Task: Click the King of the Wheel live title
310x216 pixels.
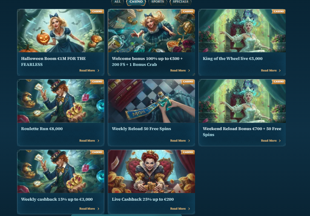Action: [232, 59]
